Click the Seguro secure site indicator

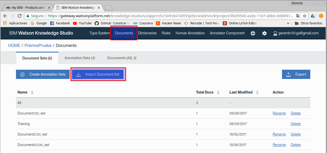point(35,16)
